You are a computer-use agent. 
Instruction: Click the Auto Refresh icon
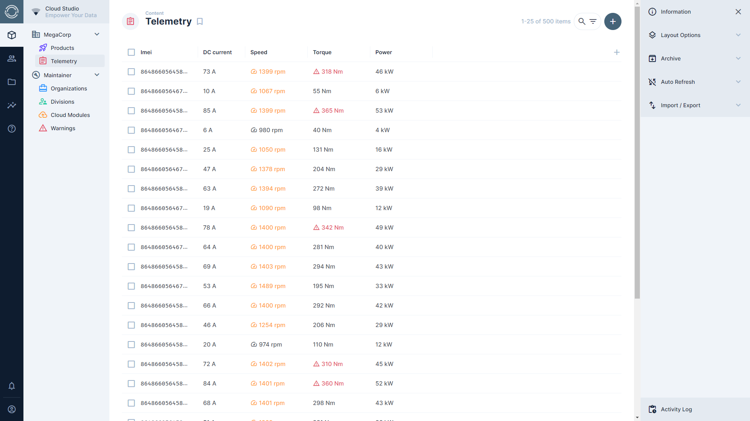(x=652, y=82)
